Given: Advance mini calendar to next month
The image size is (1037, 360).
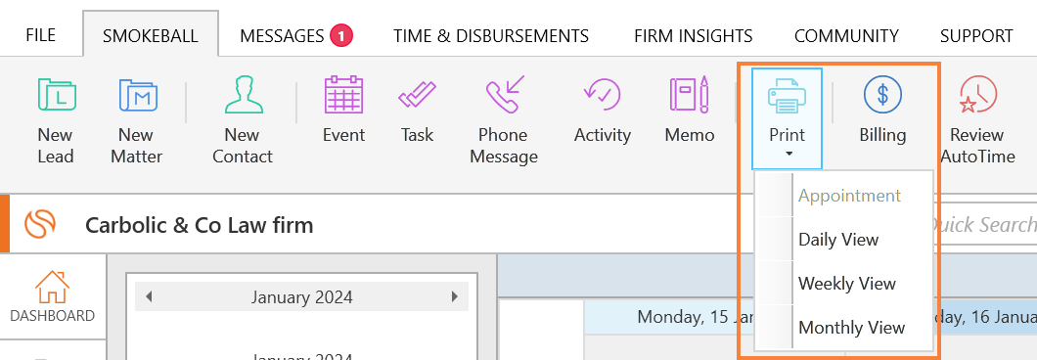Looking at the screenshot, I should click(454, 296).
